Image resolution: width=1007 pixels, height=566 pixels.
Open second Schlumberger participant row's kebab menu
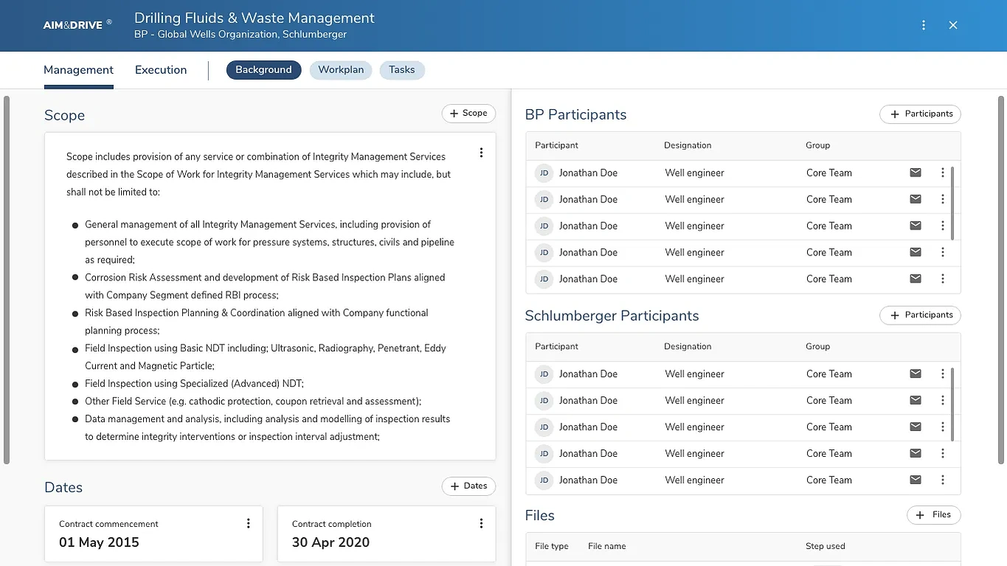pyautogui.click(x=943, y=401)
